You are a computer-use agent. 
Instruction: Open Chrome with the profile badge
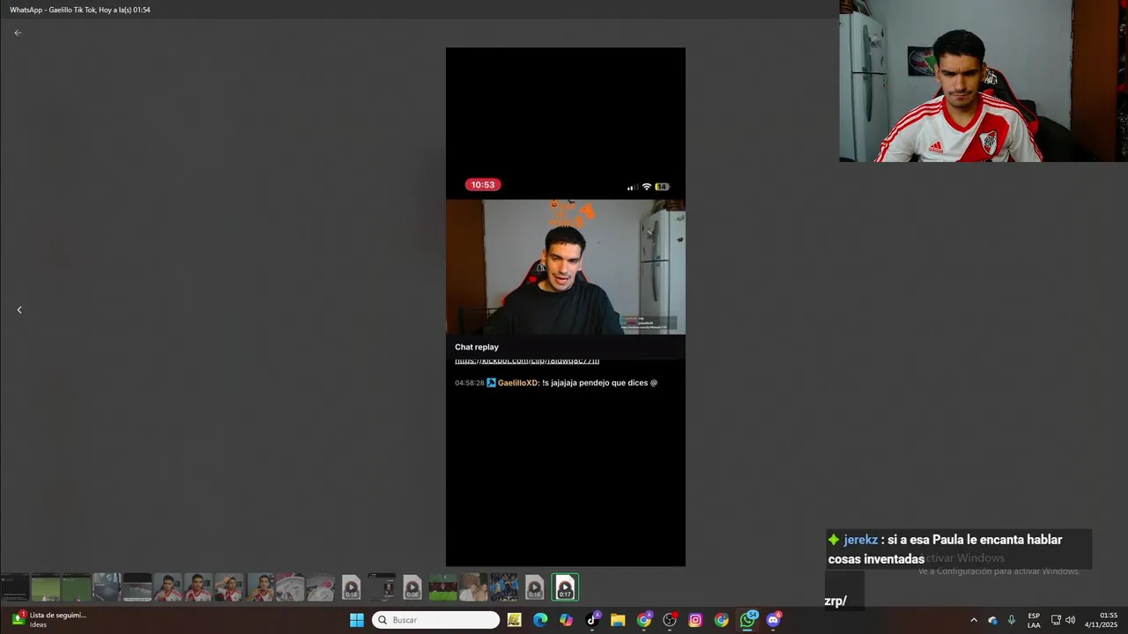tap(644, 620)
